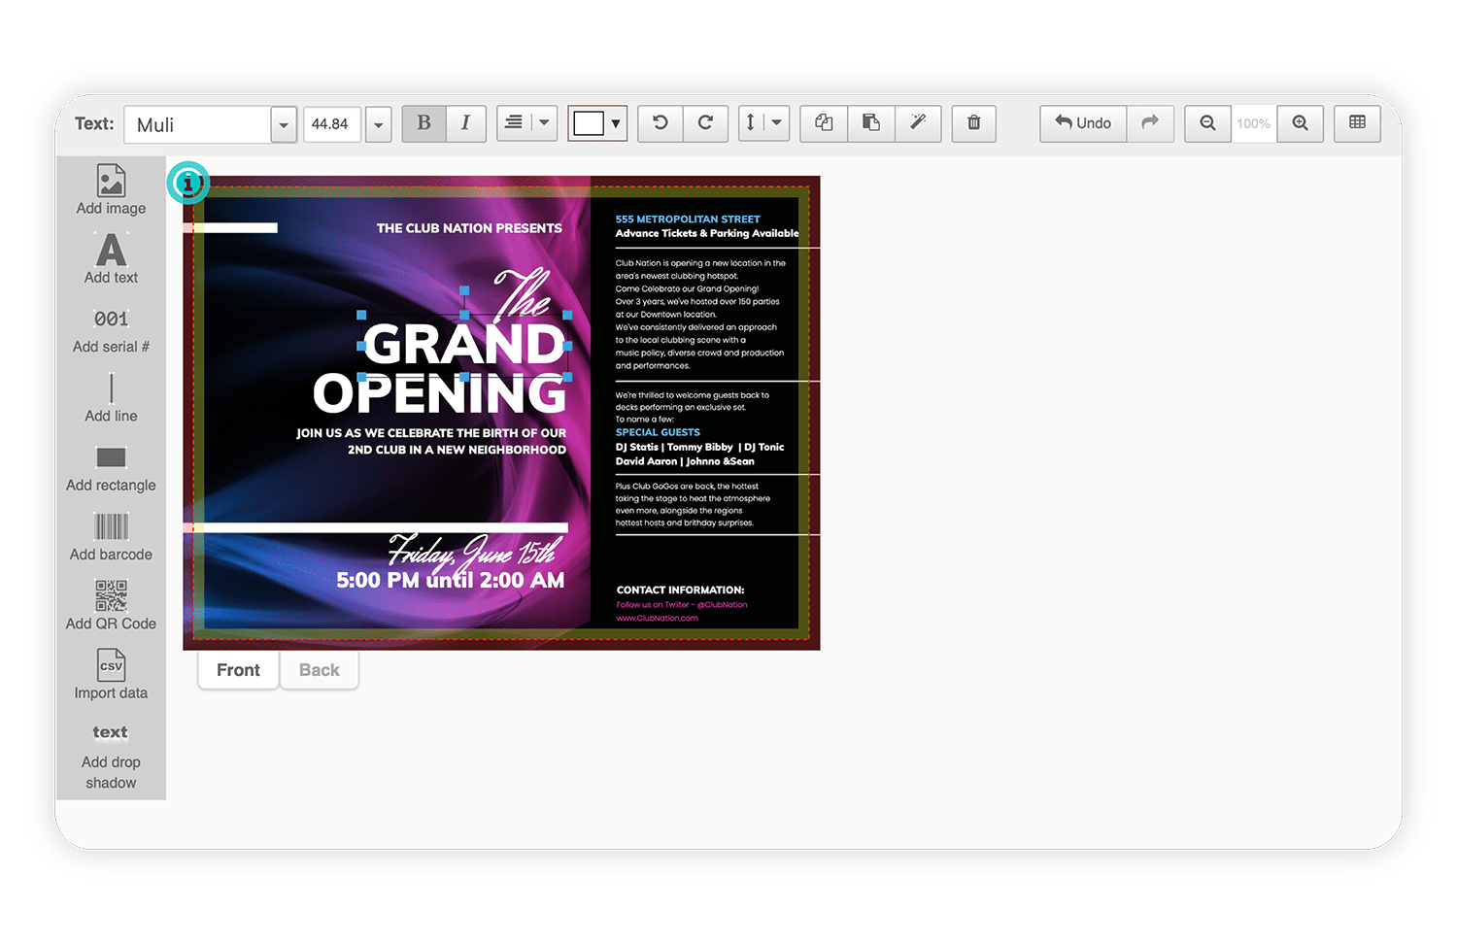The height and width of the screenshot is (944, 1457).
Task: Zoom in with magnifier plus icon
Action: pos(1301,123)
